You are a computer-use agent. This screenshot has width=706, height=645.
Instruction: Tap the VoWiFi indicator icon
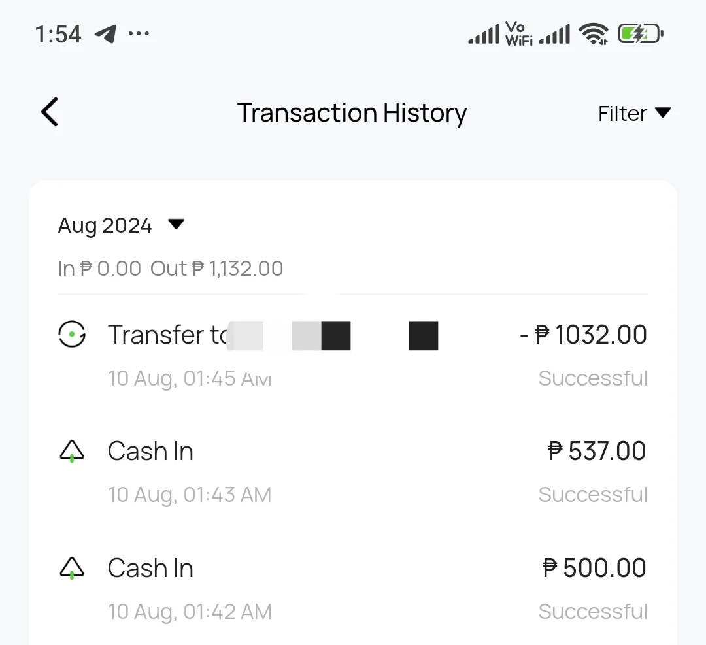518,34
